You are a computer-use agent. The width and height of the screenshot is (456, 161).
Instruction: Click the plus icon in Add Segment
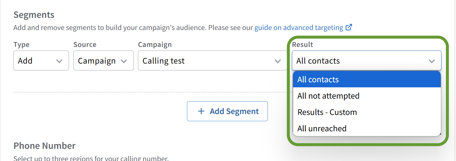[x=201, y=111]
